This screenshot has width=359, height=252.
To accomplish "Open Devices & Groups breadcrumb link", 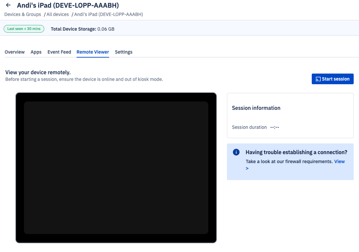I will pos(23,14).
